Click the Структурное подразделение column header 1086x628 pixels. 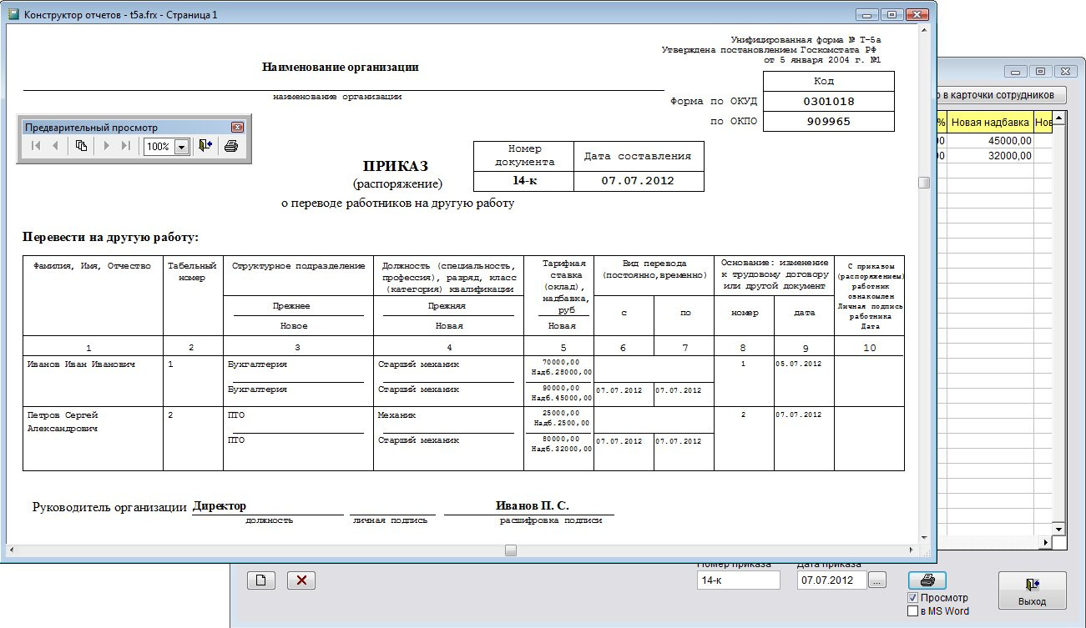point(298,266)
